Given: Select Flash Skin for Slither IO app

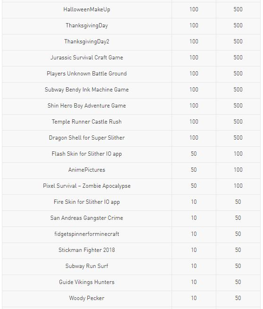Looking at the screenshot, I should [87, 154].
